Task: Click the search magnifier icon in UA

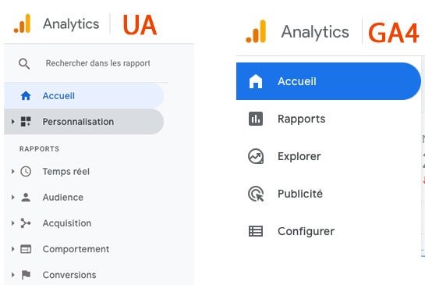Action: 24,64
